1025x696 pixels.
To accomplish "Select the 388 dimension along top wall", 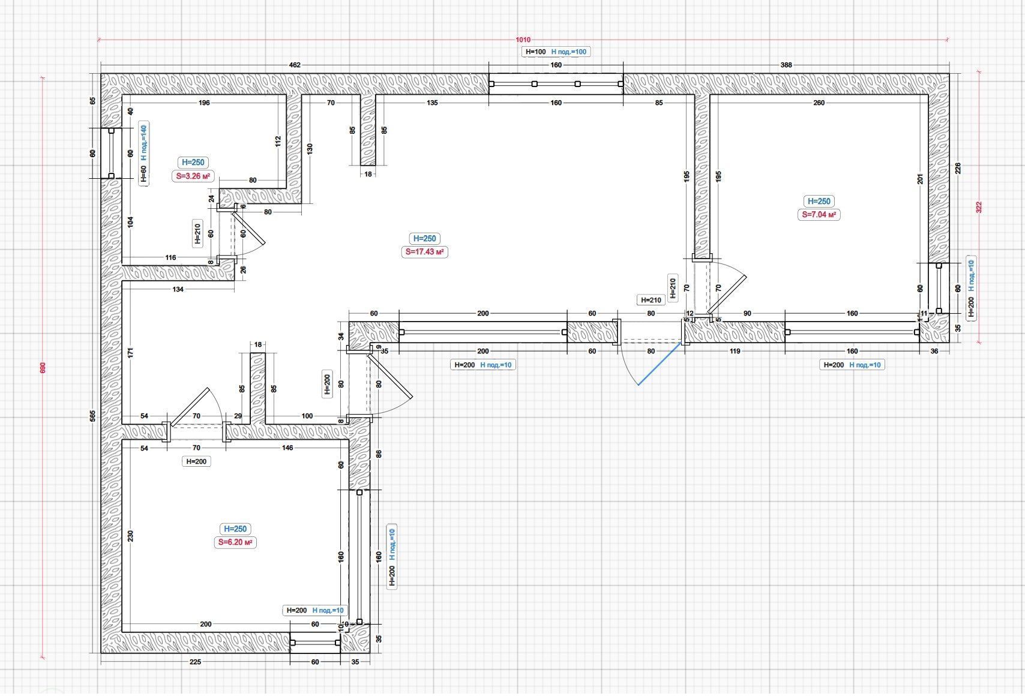I will (x=786, y=65).
